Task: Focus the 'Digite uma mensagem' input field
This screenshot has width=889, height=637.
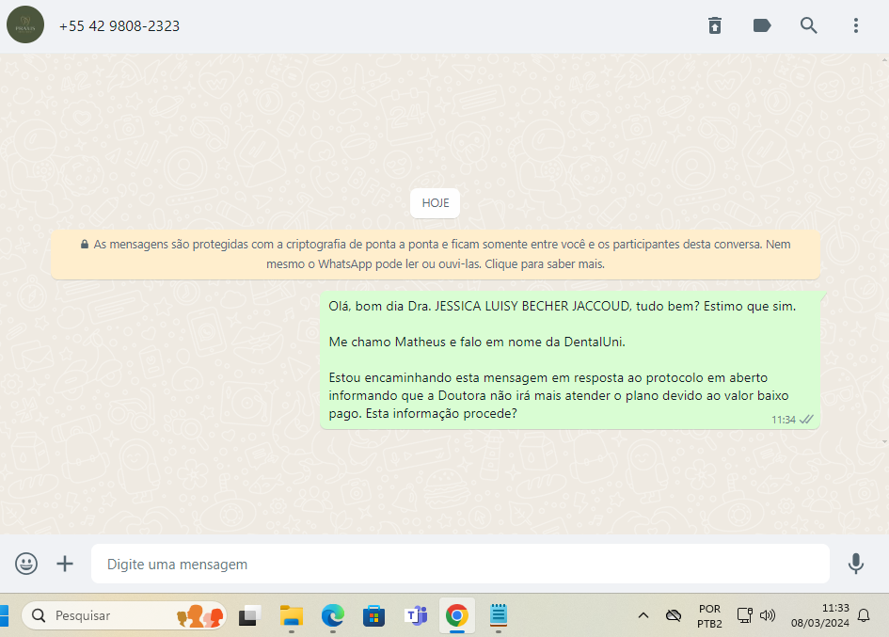Action: pos(460,564)
